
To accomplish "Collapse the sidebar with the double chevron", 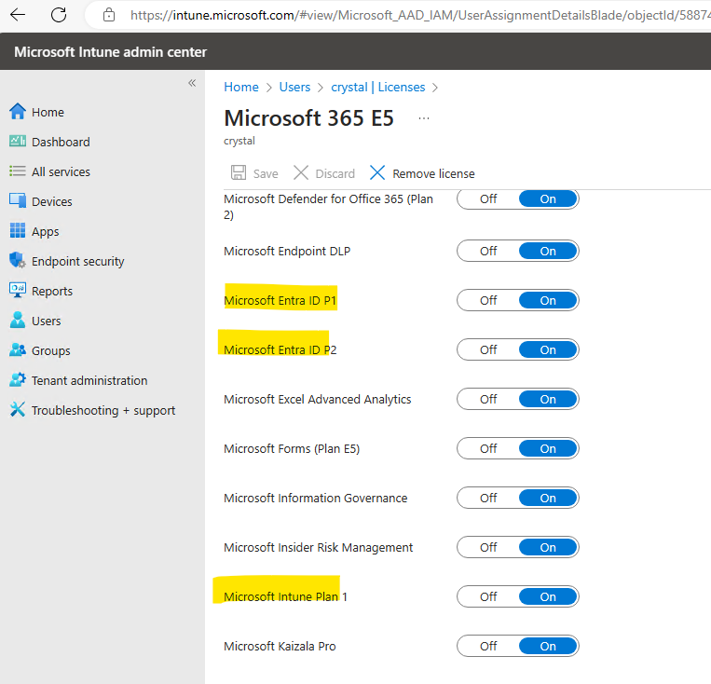I will tap(192, 83).
